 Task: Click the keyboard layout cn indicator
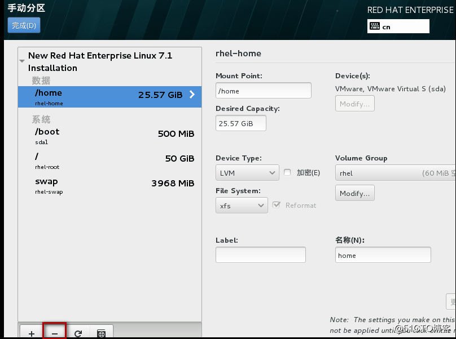pos(398,26)
